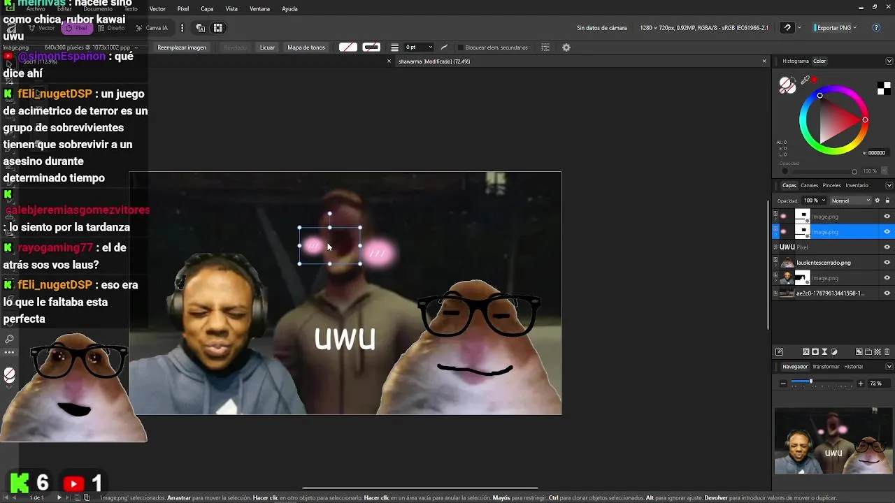Screen dimensions: 895x503
Task: Open the Inventario tab
Action: (857, 185)
